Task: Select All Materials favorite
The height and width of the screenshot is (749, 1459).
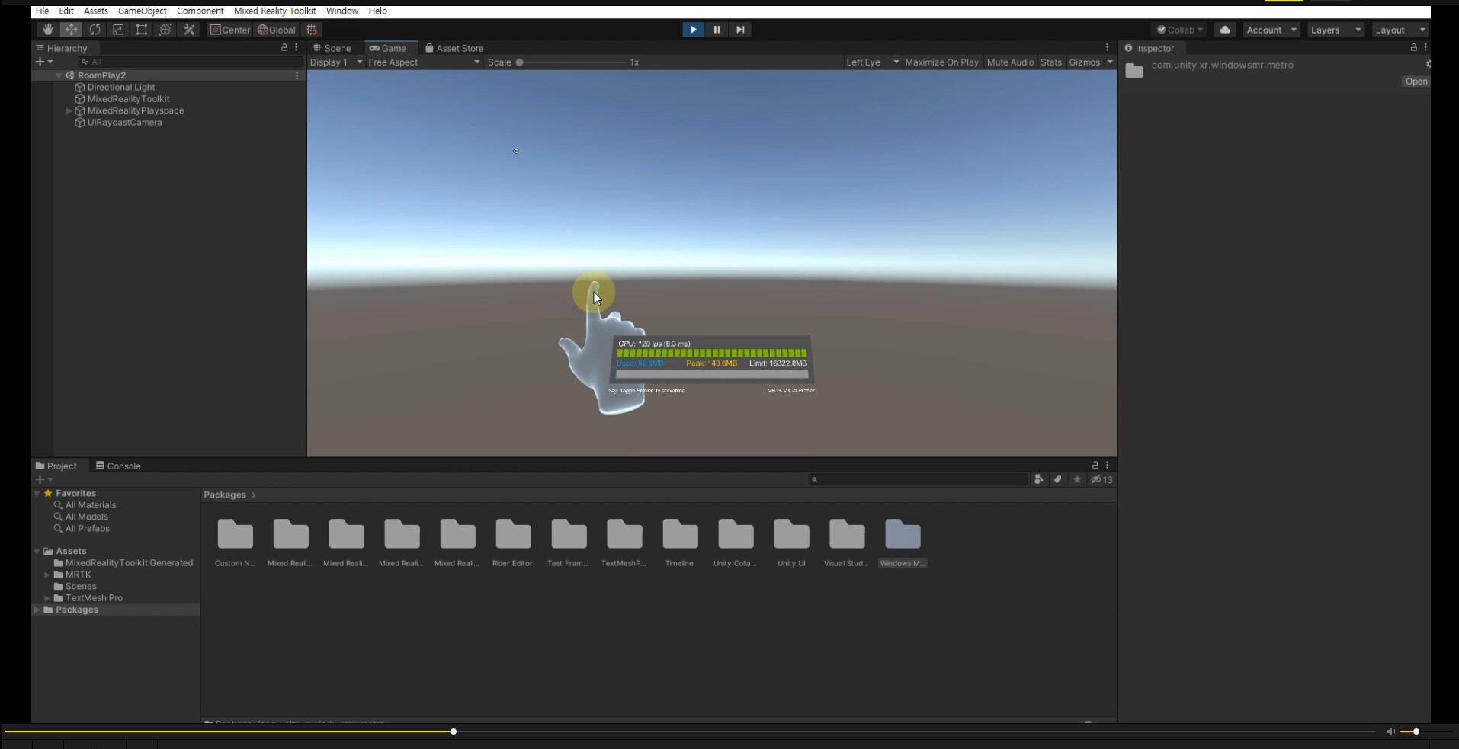Action: coord(91,505)
